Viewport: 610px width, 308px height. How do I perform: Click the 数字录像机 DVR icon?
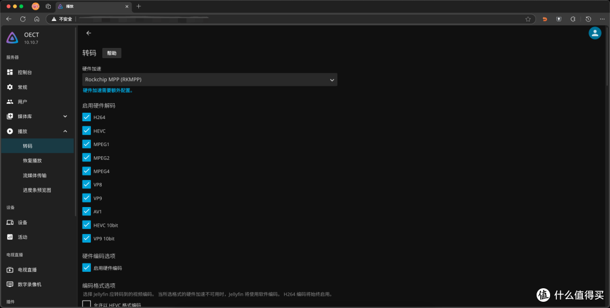10,284
